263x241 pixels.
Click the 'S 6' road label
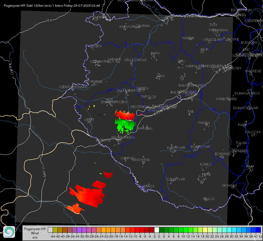49,20
